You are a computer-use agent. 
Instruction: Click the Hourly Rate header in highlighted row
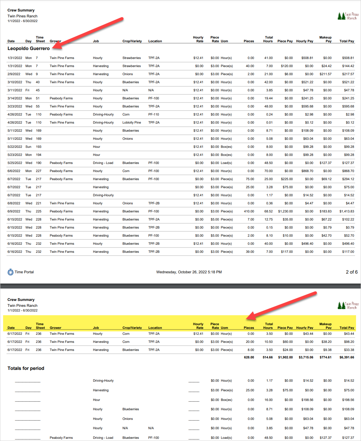tap(198, 326)
